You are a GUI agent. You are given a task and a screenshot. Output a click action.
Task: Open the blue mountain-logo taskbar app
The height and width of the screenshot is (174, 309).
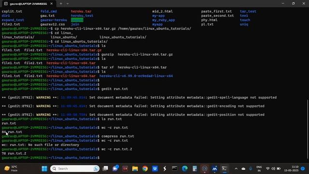(214, 169)
